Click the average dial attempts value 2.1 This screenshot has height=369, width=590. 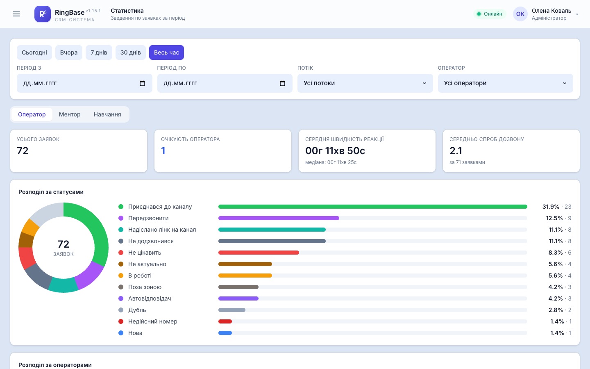pyautogui.click(x=456, y=151)
